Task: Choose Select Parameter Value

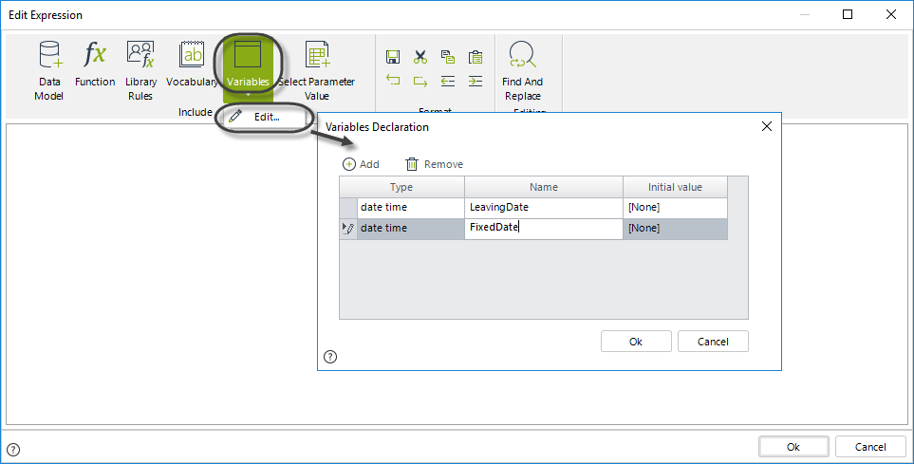Action: coord(316,70)
